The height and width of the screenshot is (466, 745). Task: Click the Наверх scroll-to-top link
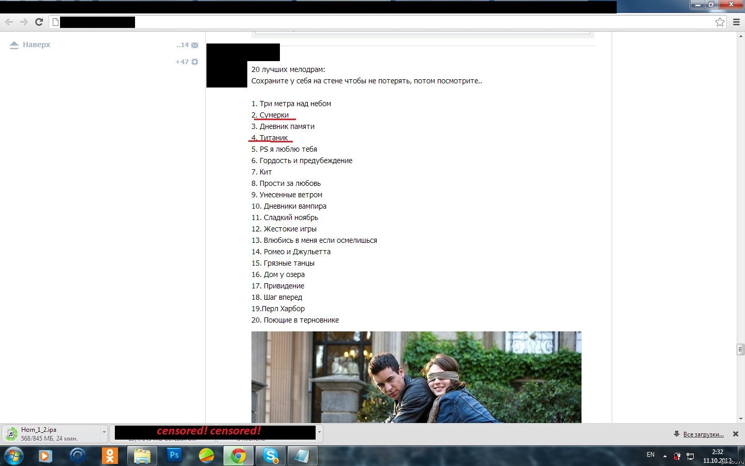tap(36, 45)
